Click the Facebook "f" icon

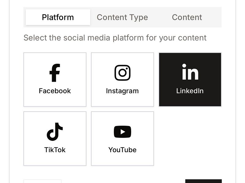(55, 72)
